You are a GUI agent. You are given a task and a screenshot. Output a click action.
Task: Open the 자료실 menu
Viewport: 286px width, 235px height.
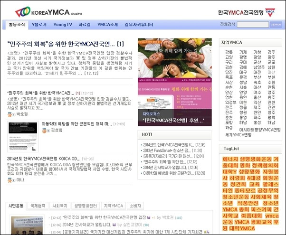[85, 25]
